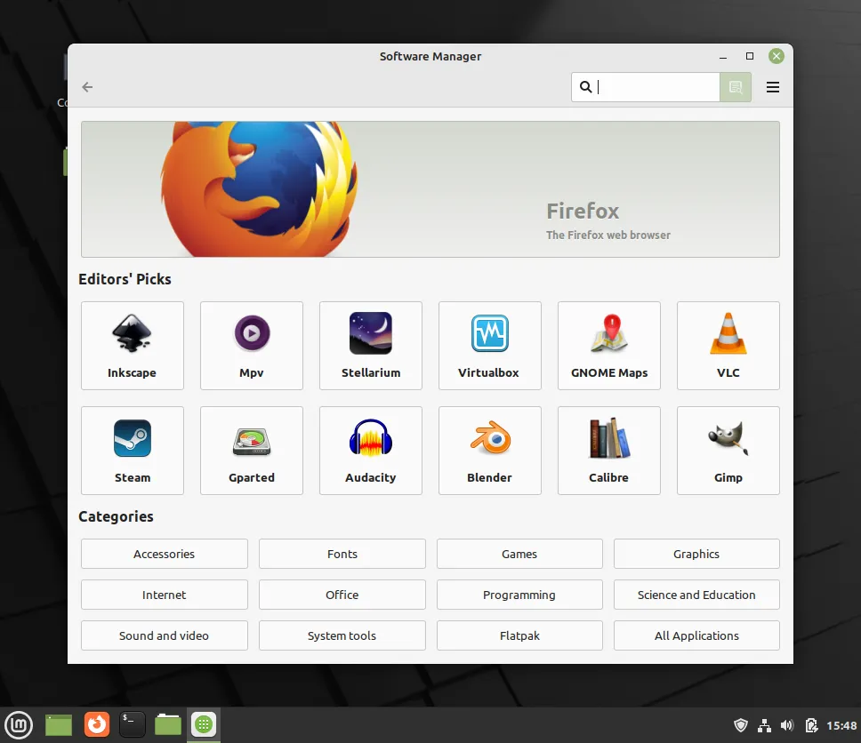Open Files manager from the taskbar
The image size is (861, 743).
[168, 724]
